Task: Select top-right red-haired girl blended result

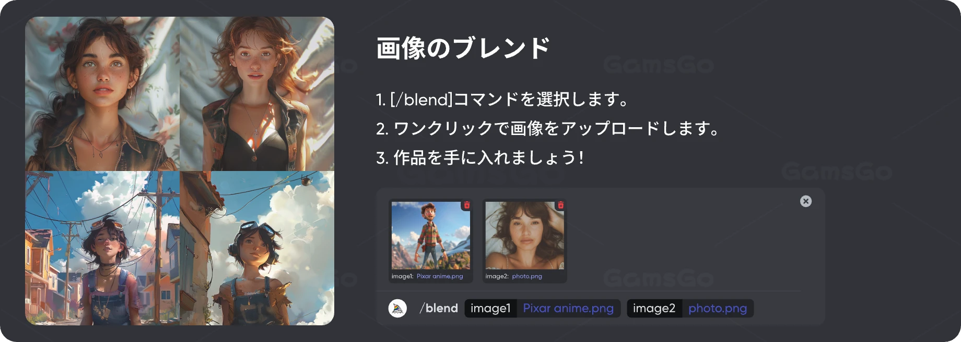Action: pos(257,94)
